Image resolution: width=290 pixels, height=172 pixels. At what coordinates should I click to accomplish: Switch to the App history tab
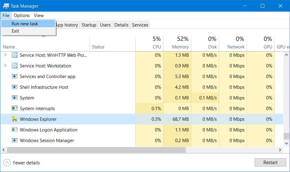click(x=67, y=25)
